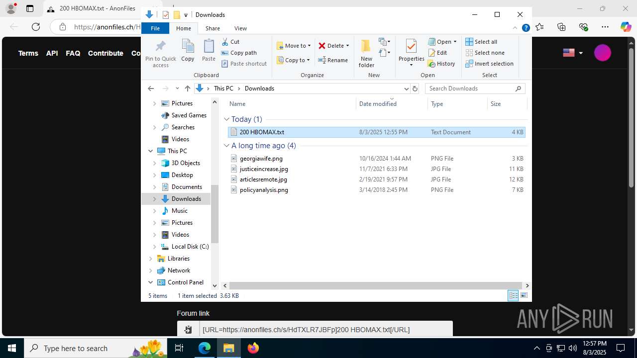Open the Move to dropdown
Image resolution: width=637 pixels, height=358 pixels.
[294, 46]
